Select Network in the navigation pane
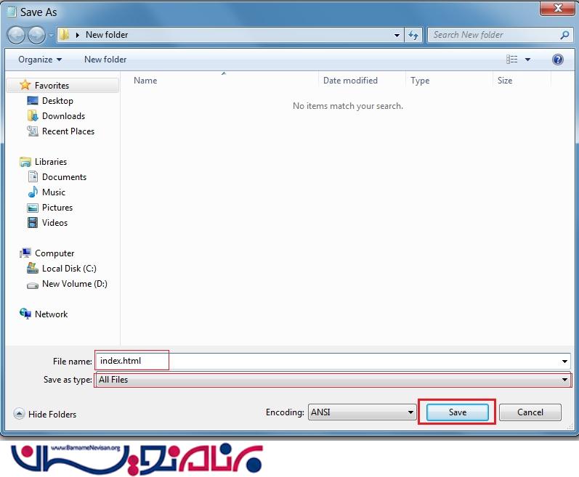Screen dimensions: 579x477 click(x=51, y=314)
